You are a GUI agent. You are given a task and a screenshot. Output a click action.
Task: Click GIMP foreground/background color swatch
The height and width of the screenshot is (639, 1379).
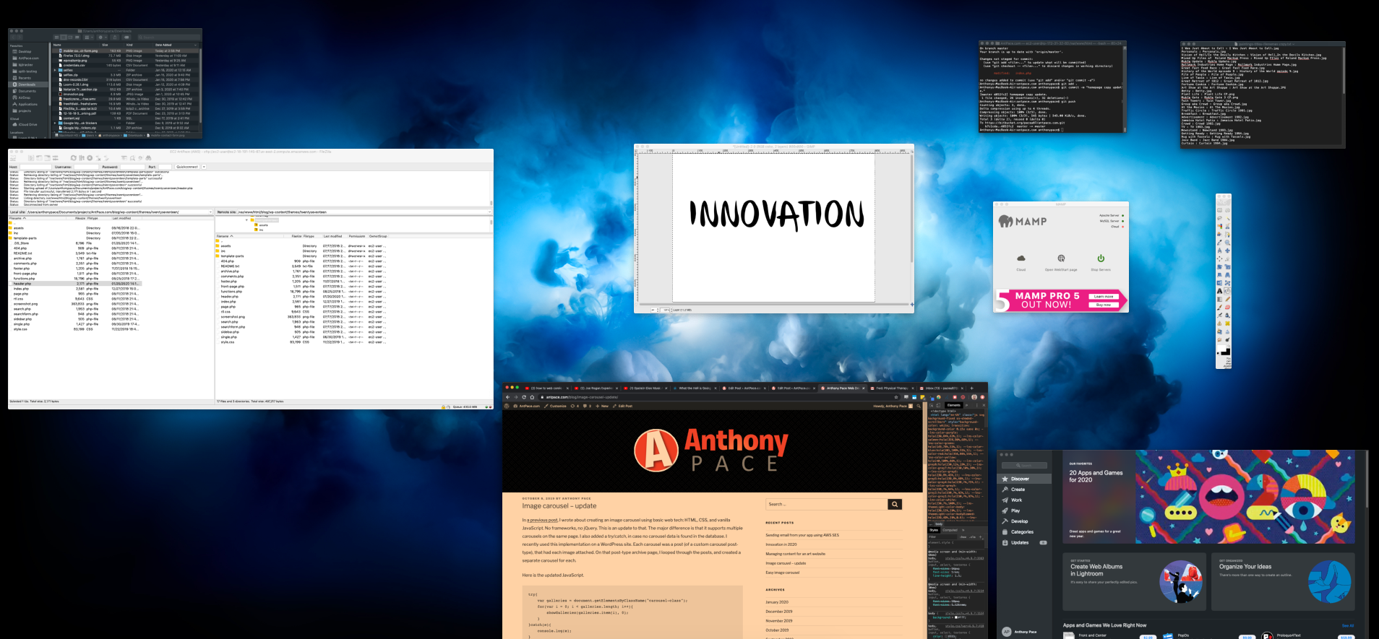click(1224, 350)
